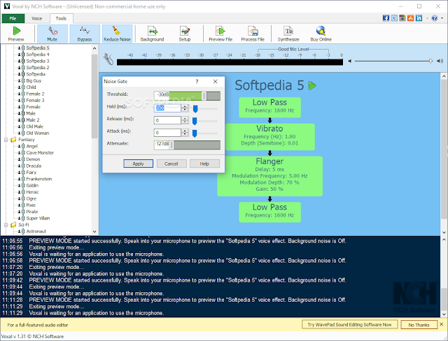Select the Super Villain voice

pyautogui.click(x=38, y=219)
